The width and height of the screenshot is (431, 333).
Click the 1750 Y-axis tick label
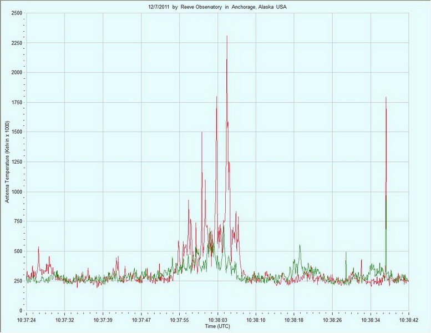(x=17, y=102)
